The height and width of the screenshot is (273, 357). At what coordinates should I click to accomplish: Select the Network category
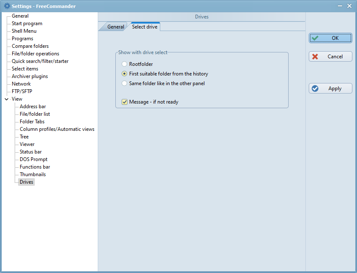(21, 84)
